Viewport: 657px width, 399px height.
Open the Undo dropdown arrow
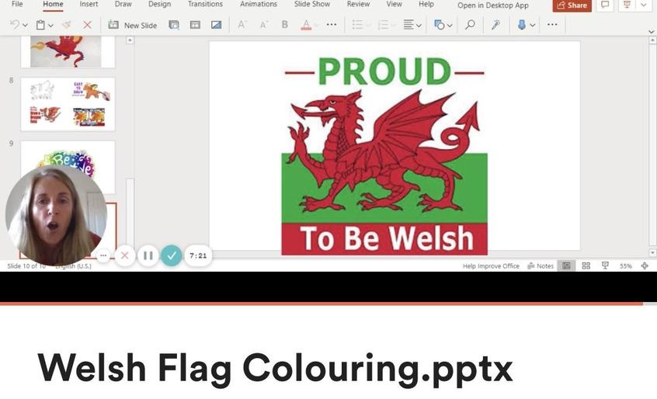point(25,26)
